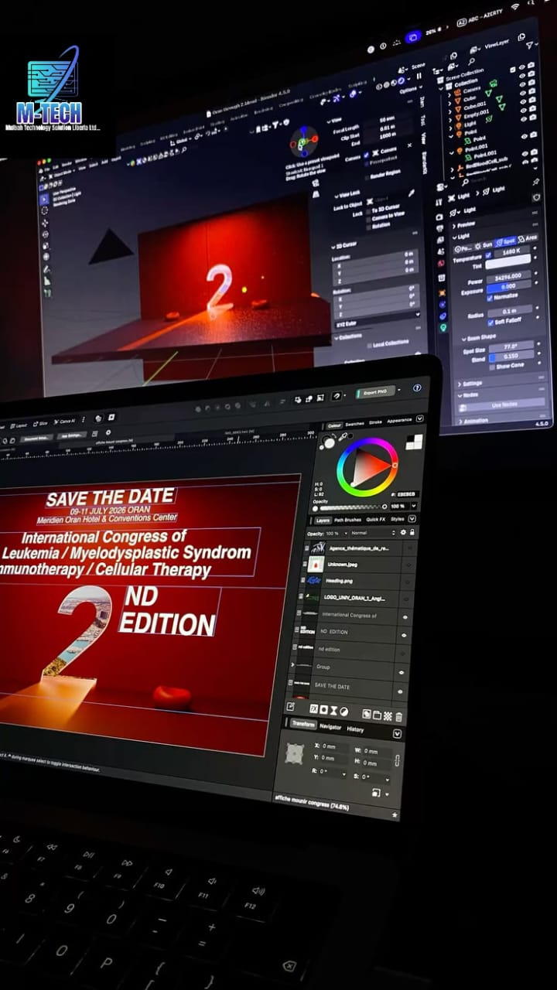This screenshot has width=557, height=990.
Task: Enable the Render Region checkbox
Action: 368,176
